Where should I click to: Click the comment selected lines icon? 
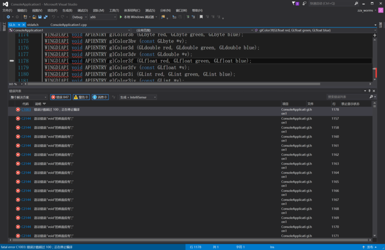click(174, 17)
